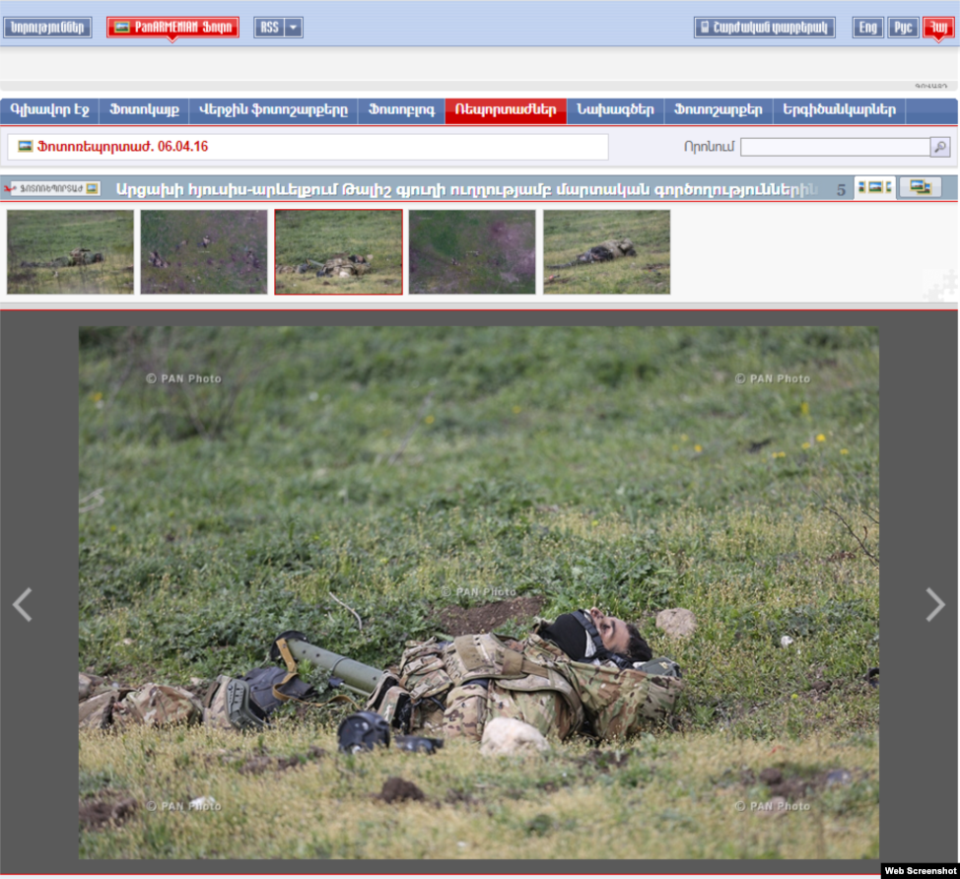Open the Ֆոտոբլոգ tab

click(x=401, y=110)
